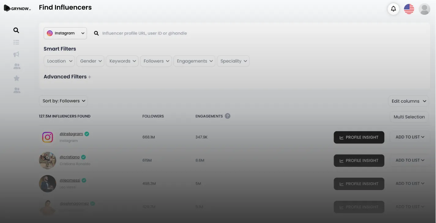
Task: Expand the Advanced Filters section
Action: [67, 77]
